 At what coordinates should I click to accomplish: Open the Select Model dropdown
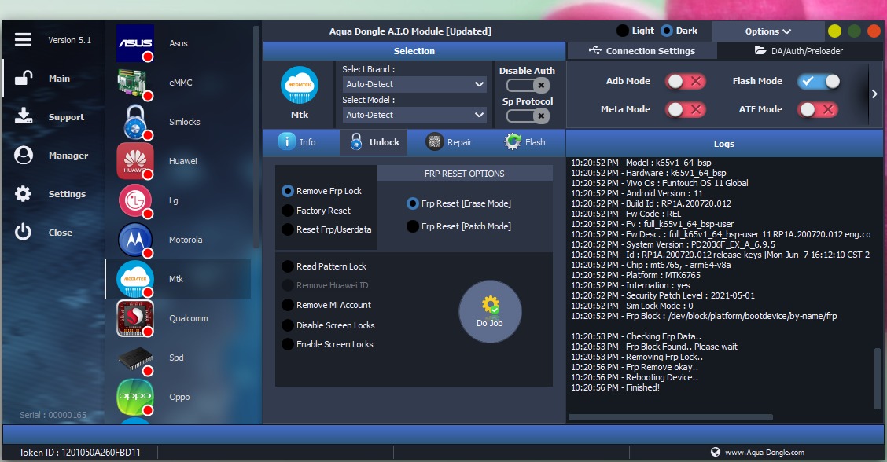click(x=414, y=115)
